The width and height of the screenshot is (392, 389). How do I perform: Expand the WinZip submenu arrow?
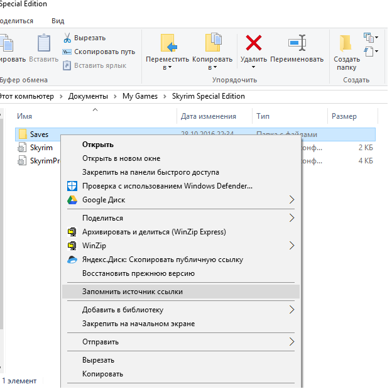coord(291,246)
